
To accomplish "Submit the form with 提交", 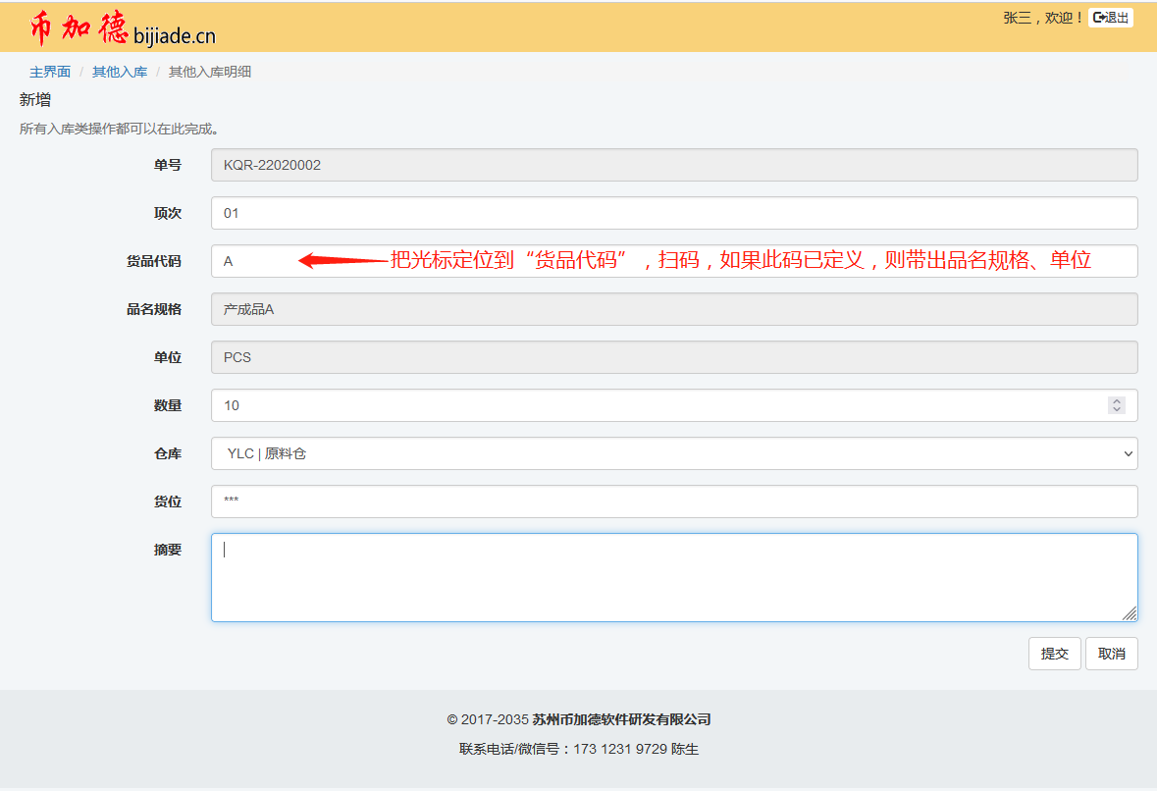I will [1054, 654].
